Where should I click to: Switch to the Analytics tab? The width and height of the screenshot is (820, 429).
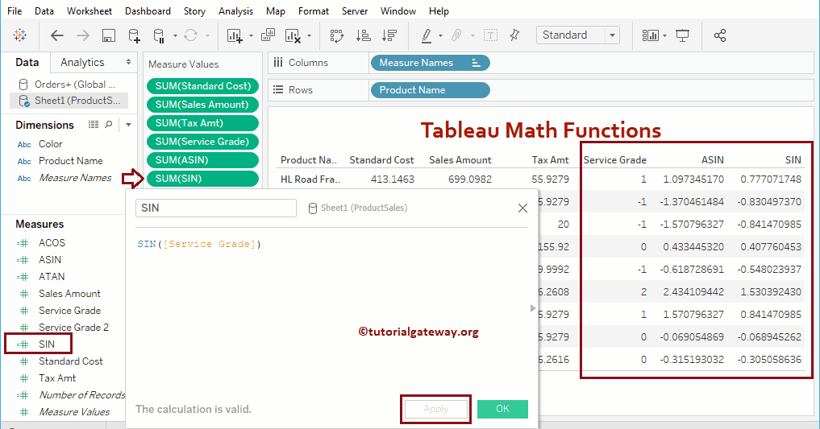[x=82, y=62]
